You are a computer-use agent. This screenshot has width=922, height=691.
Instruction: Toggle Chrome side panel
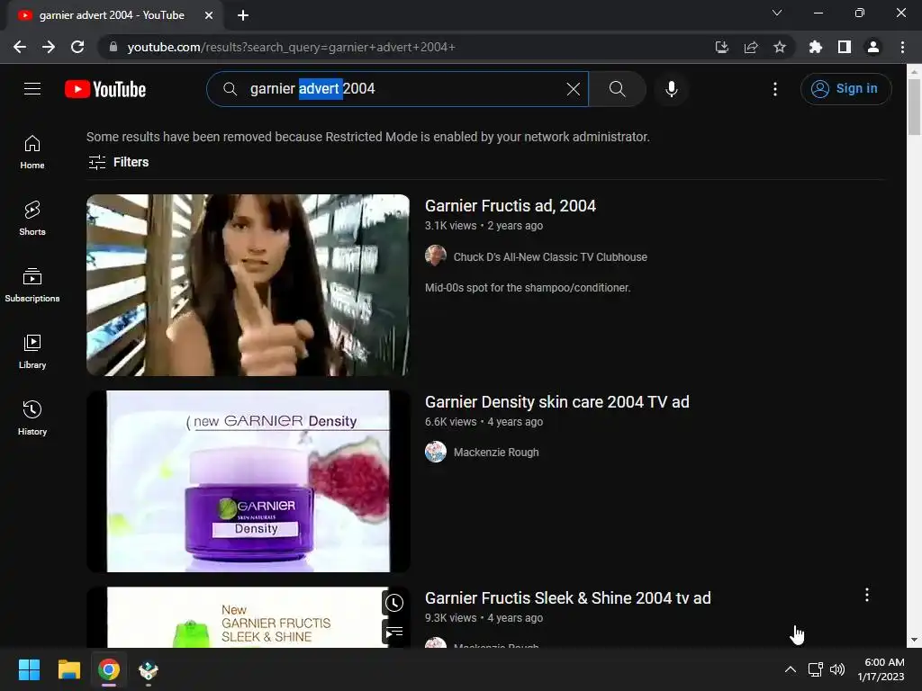pos(845,47)
